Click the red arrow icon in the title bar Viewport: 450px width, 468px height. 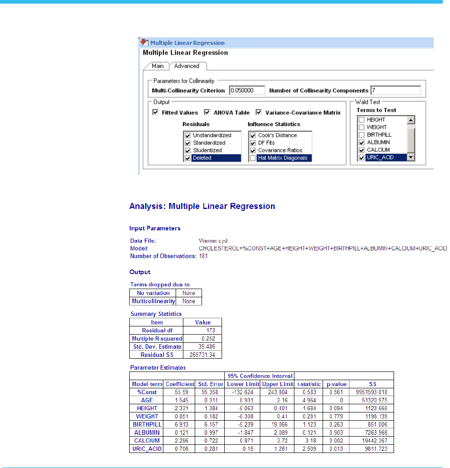tap(144, 42)
